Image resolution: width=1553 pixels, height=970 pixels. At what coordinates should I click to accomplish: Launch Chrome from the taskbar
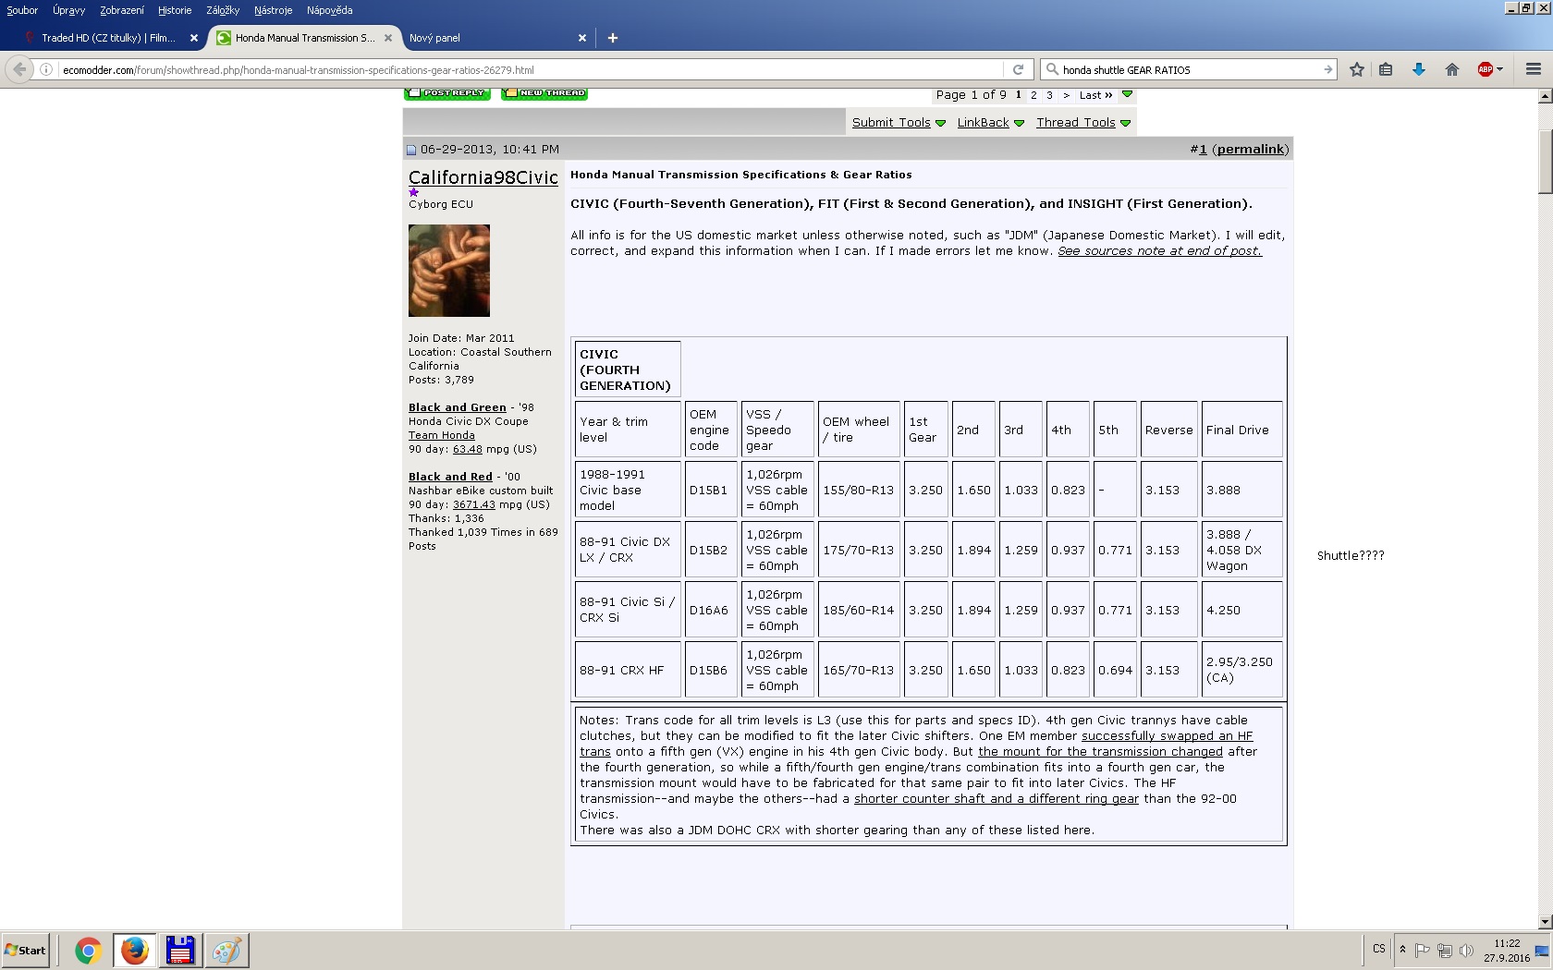point(88,950)
